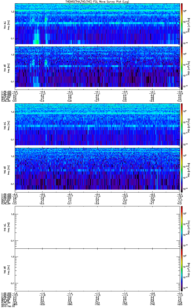Screen dimensions: 192x308
Task: Click the '0.1' frequency tick on THA B∥ axis
Action: click(13, 81)
